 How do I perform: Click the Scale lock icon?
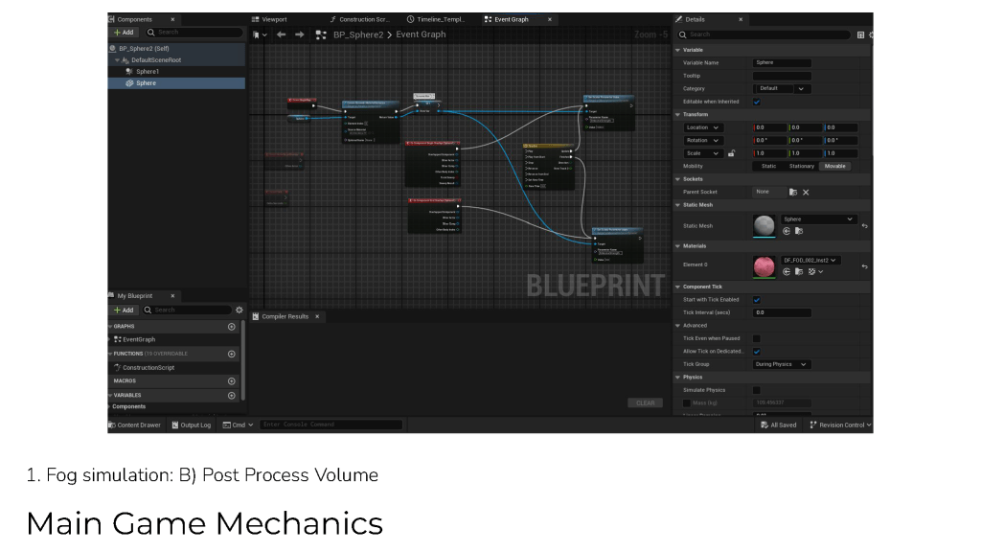731,153
